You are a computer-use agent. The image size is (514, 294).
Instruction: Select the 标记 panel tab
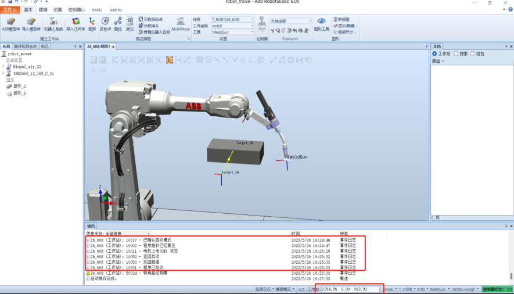pyautogui.click(x=45, y=46)
